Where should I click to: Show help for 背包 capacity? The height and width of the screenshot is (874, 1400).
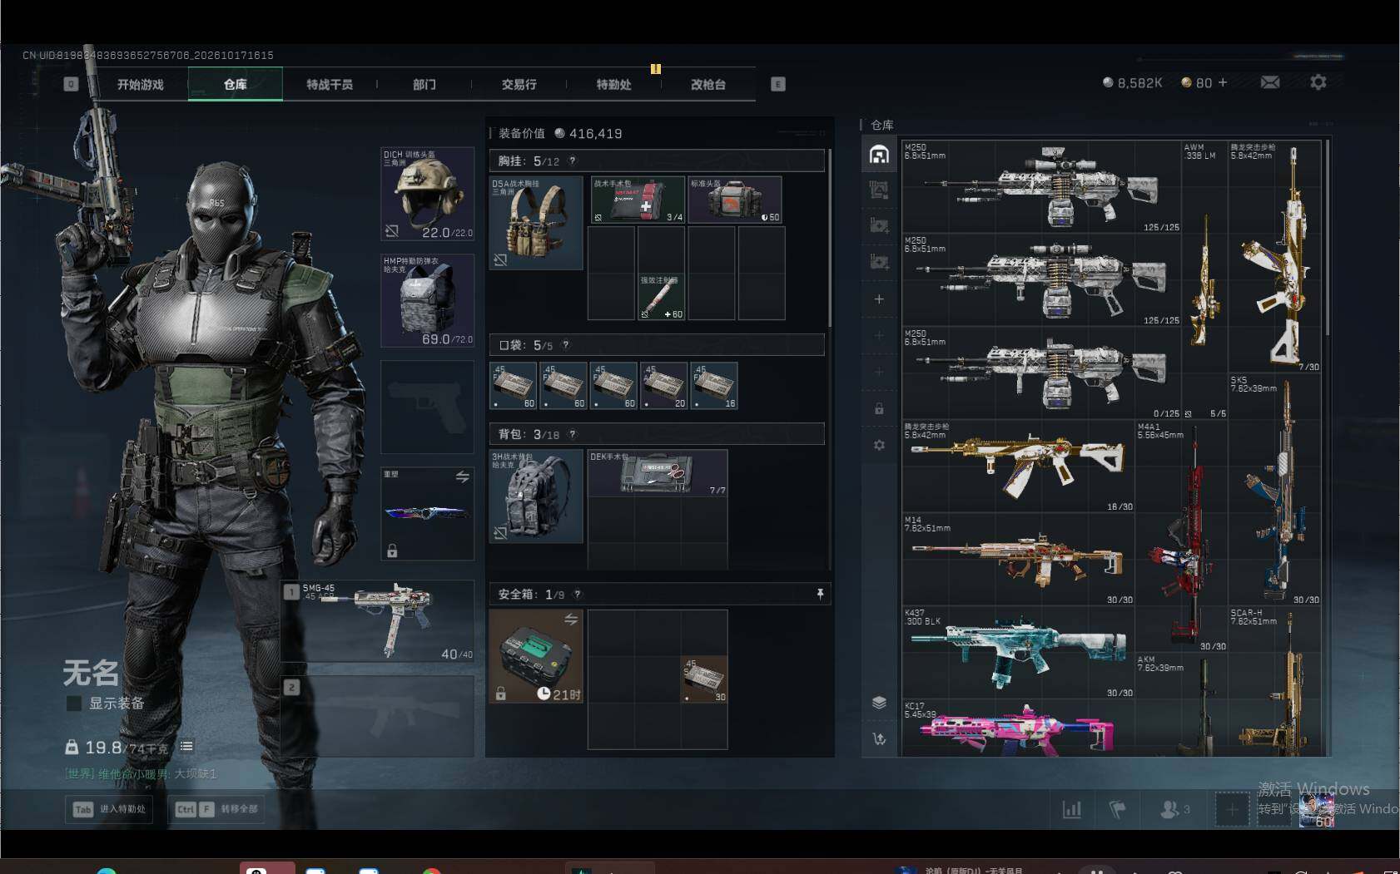(x=572, y=434)
